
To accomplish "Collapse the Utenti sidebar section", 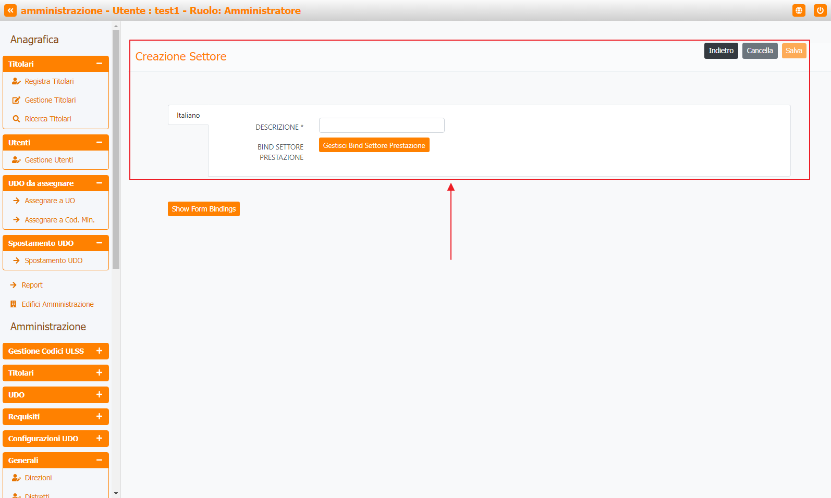I will 99,142.
